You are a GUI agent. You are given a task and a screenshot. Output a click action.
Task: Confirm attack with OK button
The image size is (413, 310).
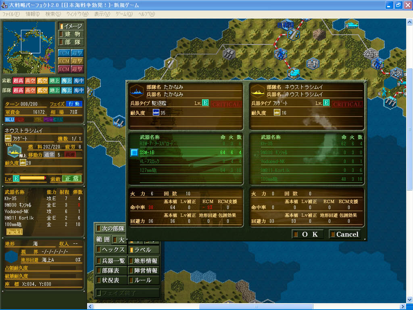(x=308, y=235)
